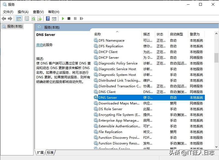Open the 文件(F) menu
The width and height of the screenshot is (219, 160).
point(8,12)
